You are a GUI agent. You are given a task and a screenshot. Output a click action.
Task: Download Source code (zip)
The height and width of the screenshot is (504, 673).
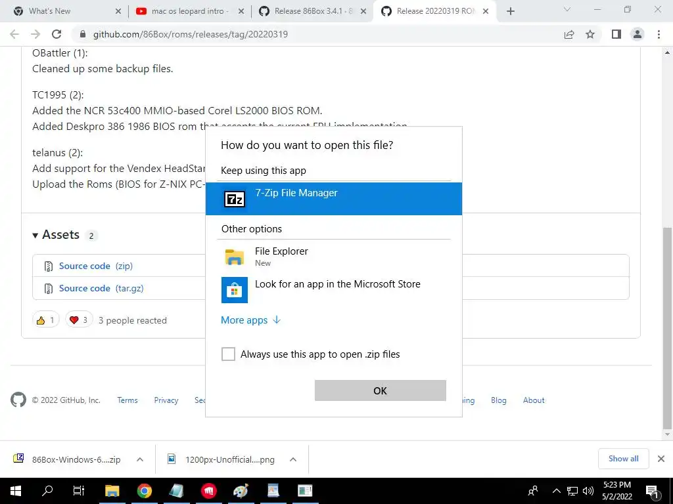(96, 266)
